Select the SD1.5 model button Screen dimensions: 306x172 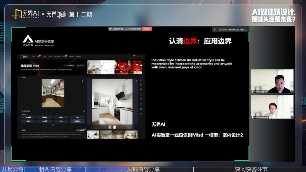coord(61,121)
